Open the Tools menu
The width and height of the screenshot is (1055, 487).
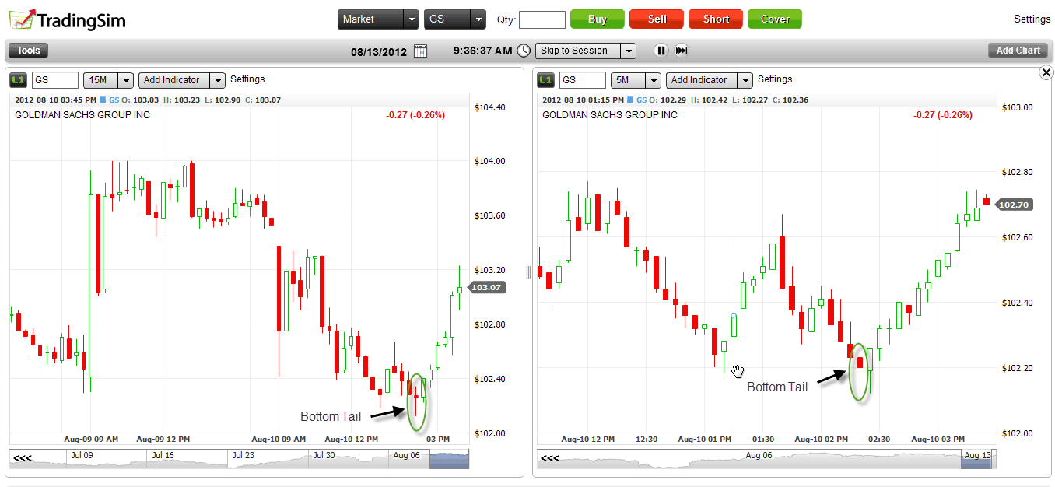click(x=29, y=51)
